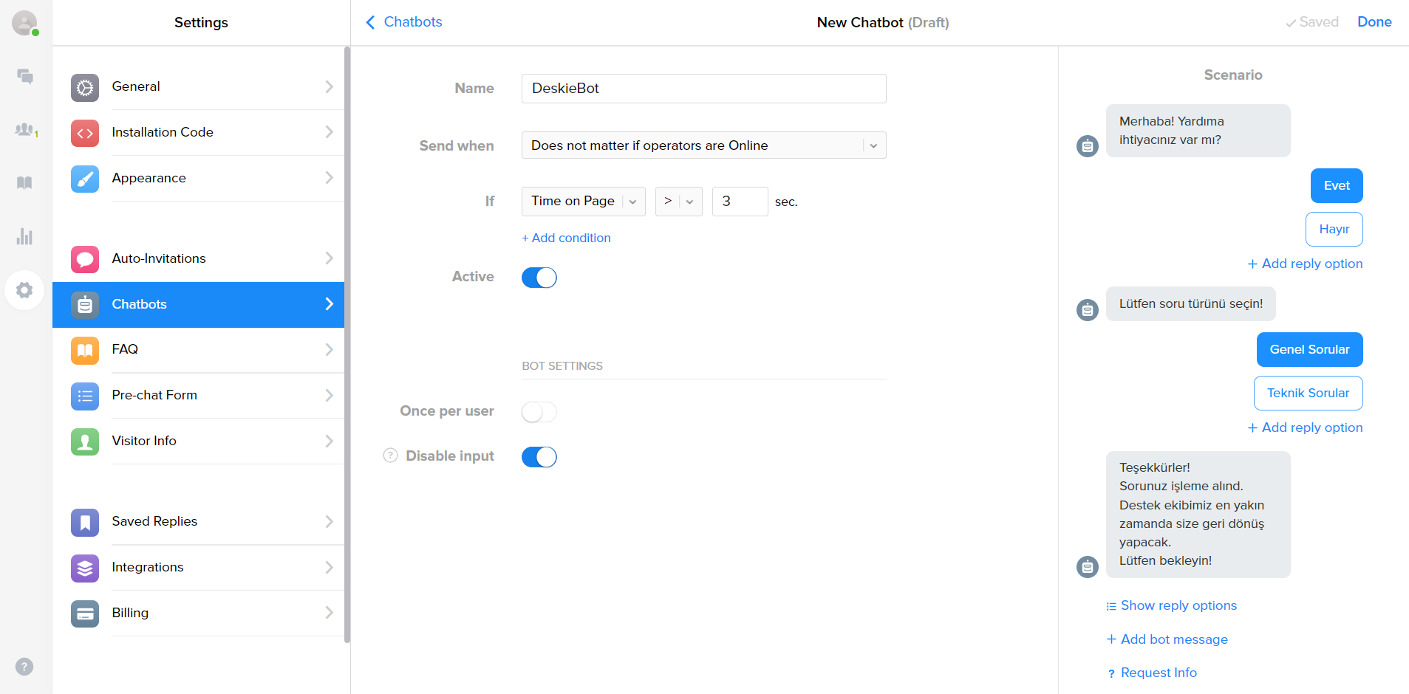Click the Disable input help tooltip icon
Screen dimensions: 1409x694
390,456
